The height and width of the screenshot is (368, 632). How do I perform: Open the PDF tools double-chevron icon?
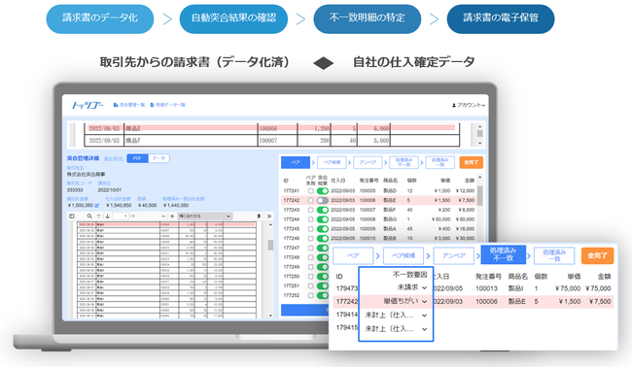click(268, 217)
